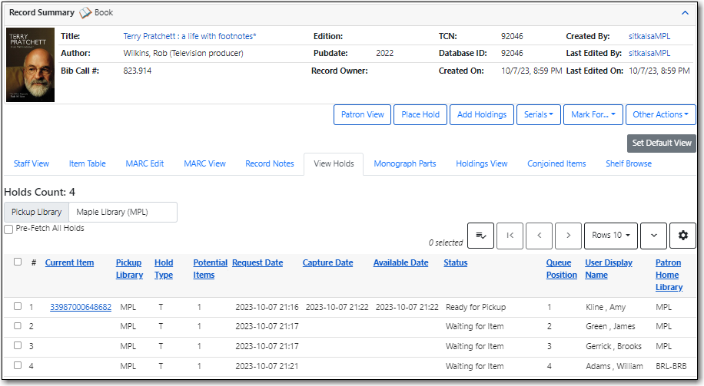This screenshot has width=704, height=386.
Task: Click the grid expand down-arrow button
Action: [x=653, y=236]
